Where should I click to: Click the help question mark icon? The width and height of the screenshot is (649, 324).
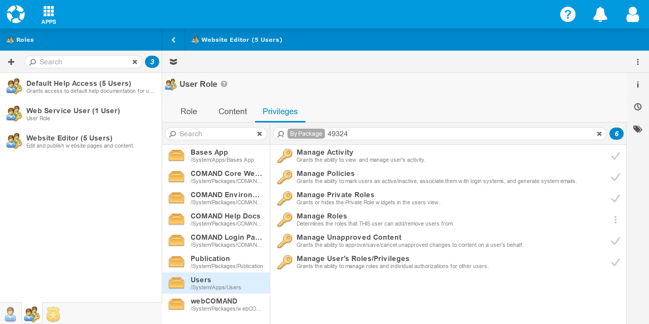[568, 15]
